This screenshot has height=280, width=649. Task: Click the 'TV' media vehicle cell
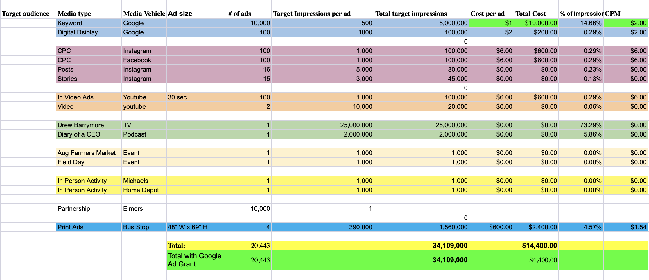point(144,125)
